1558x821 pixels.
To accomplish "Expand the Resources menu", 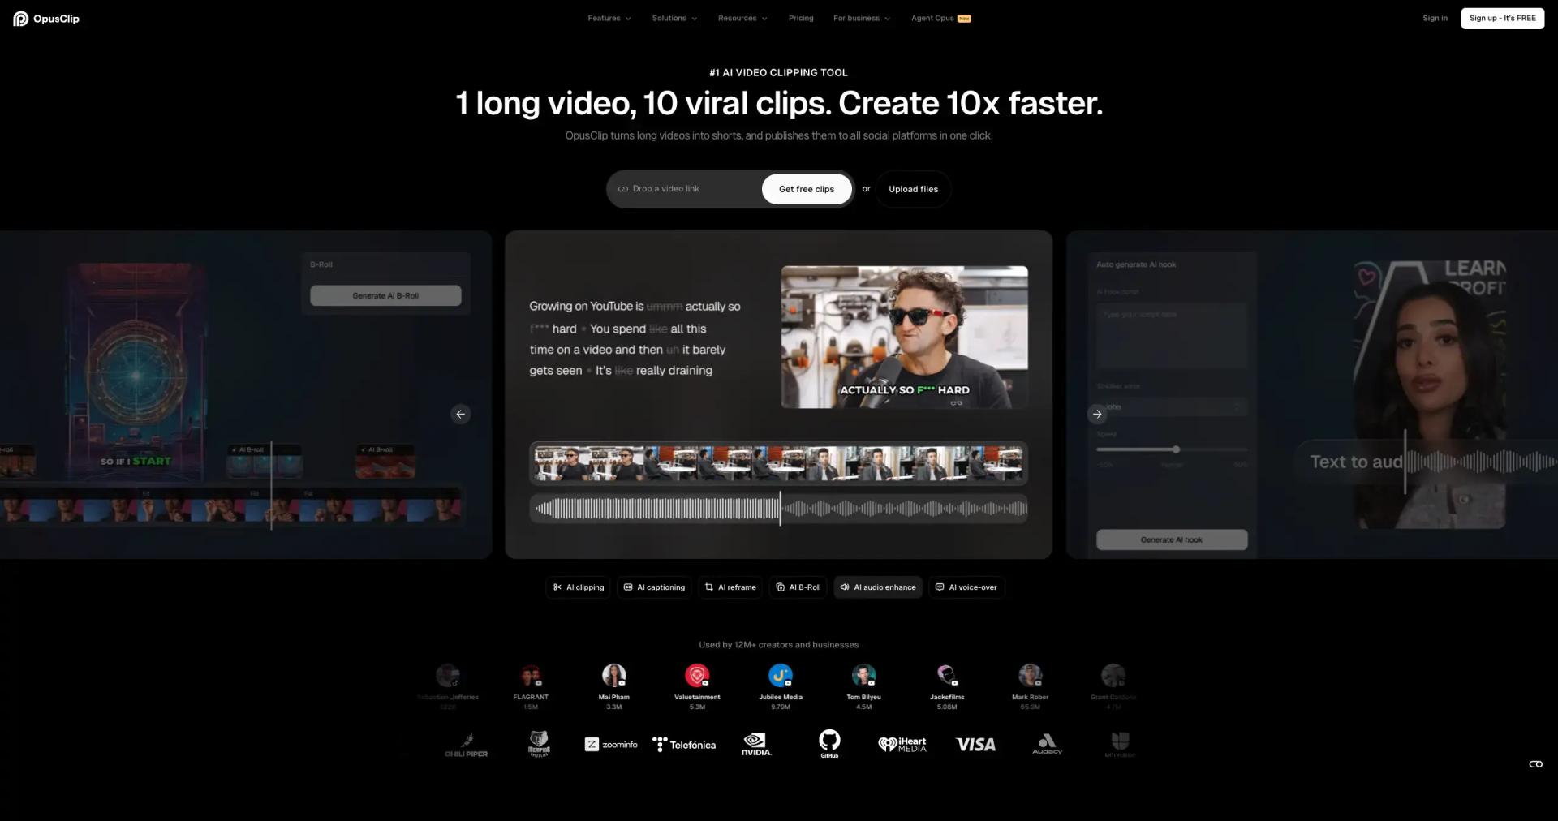I will 742,18.
